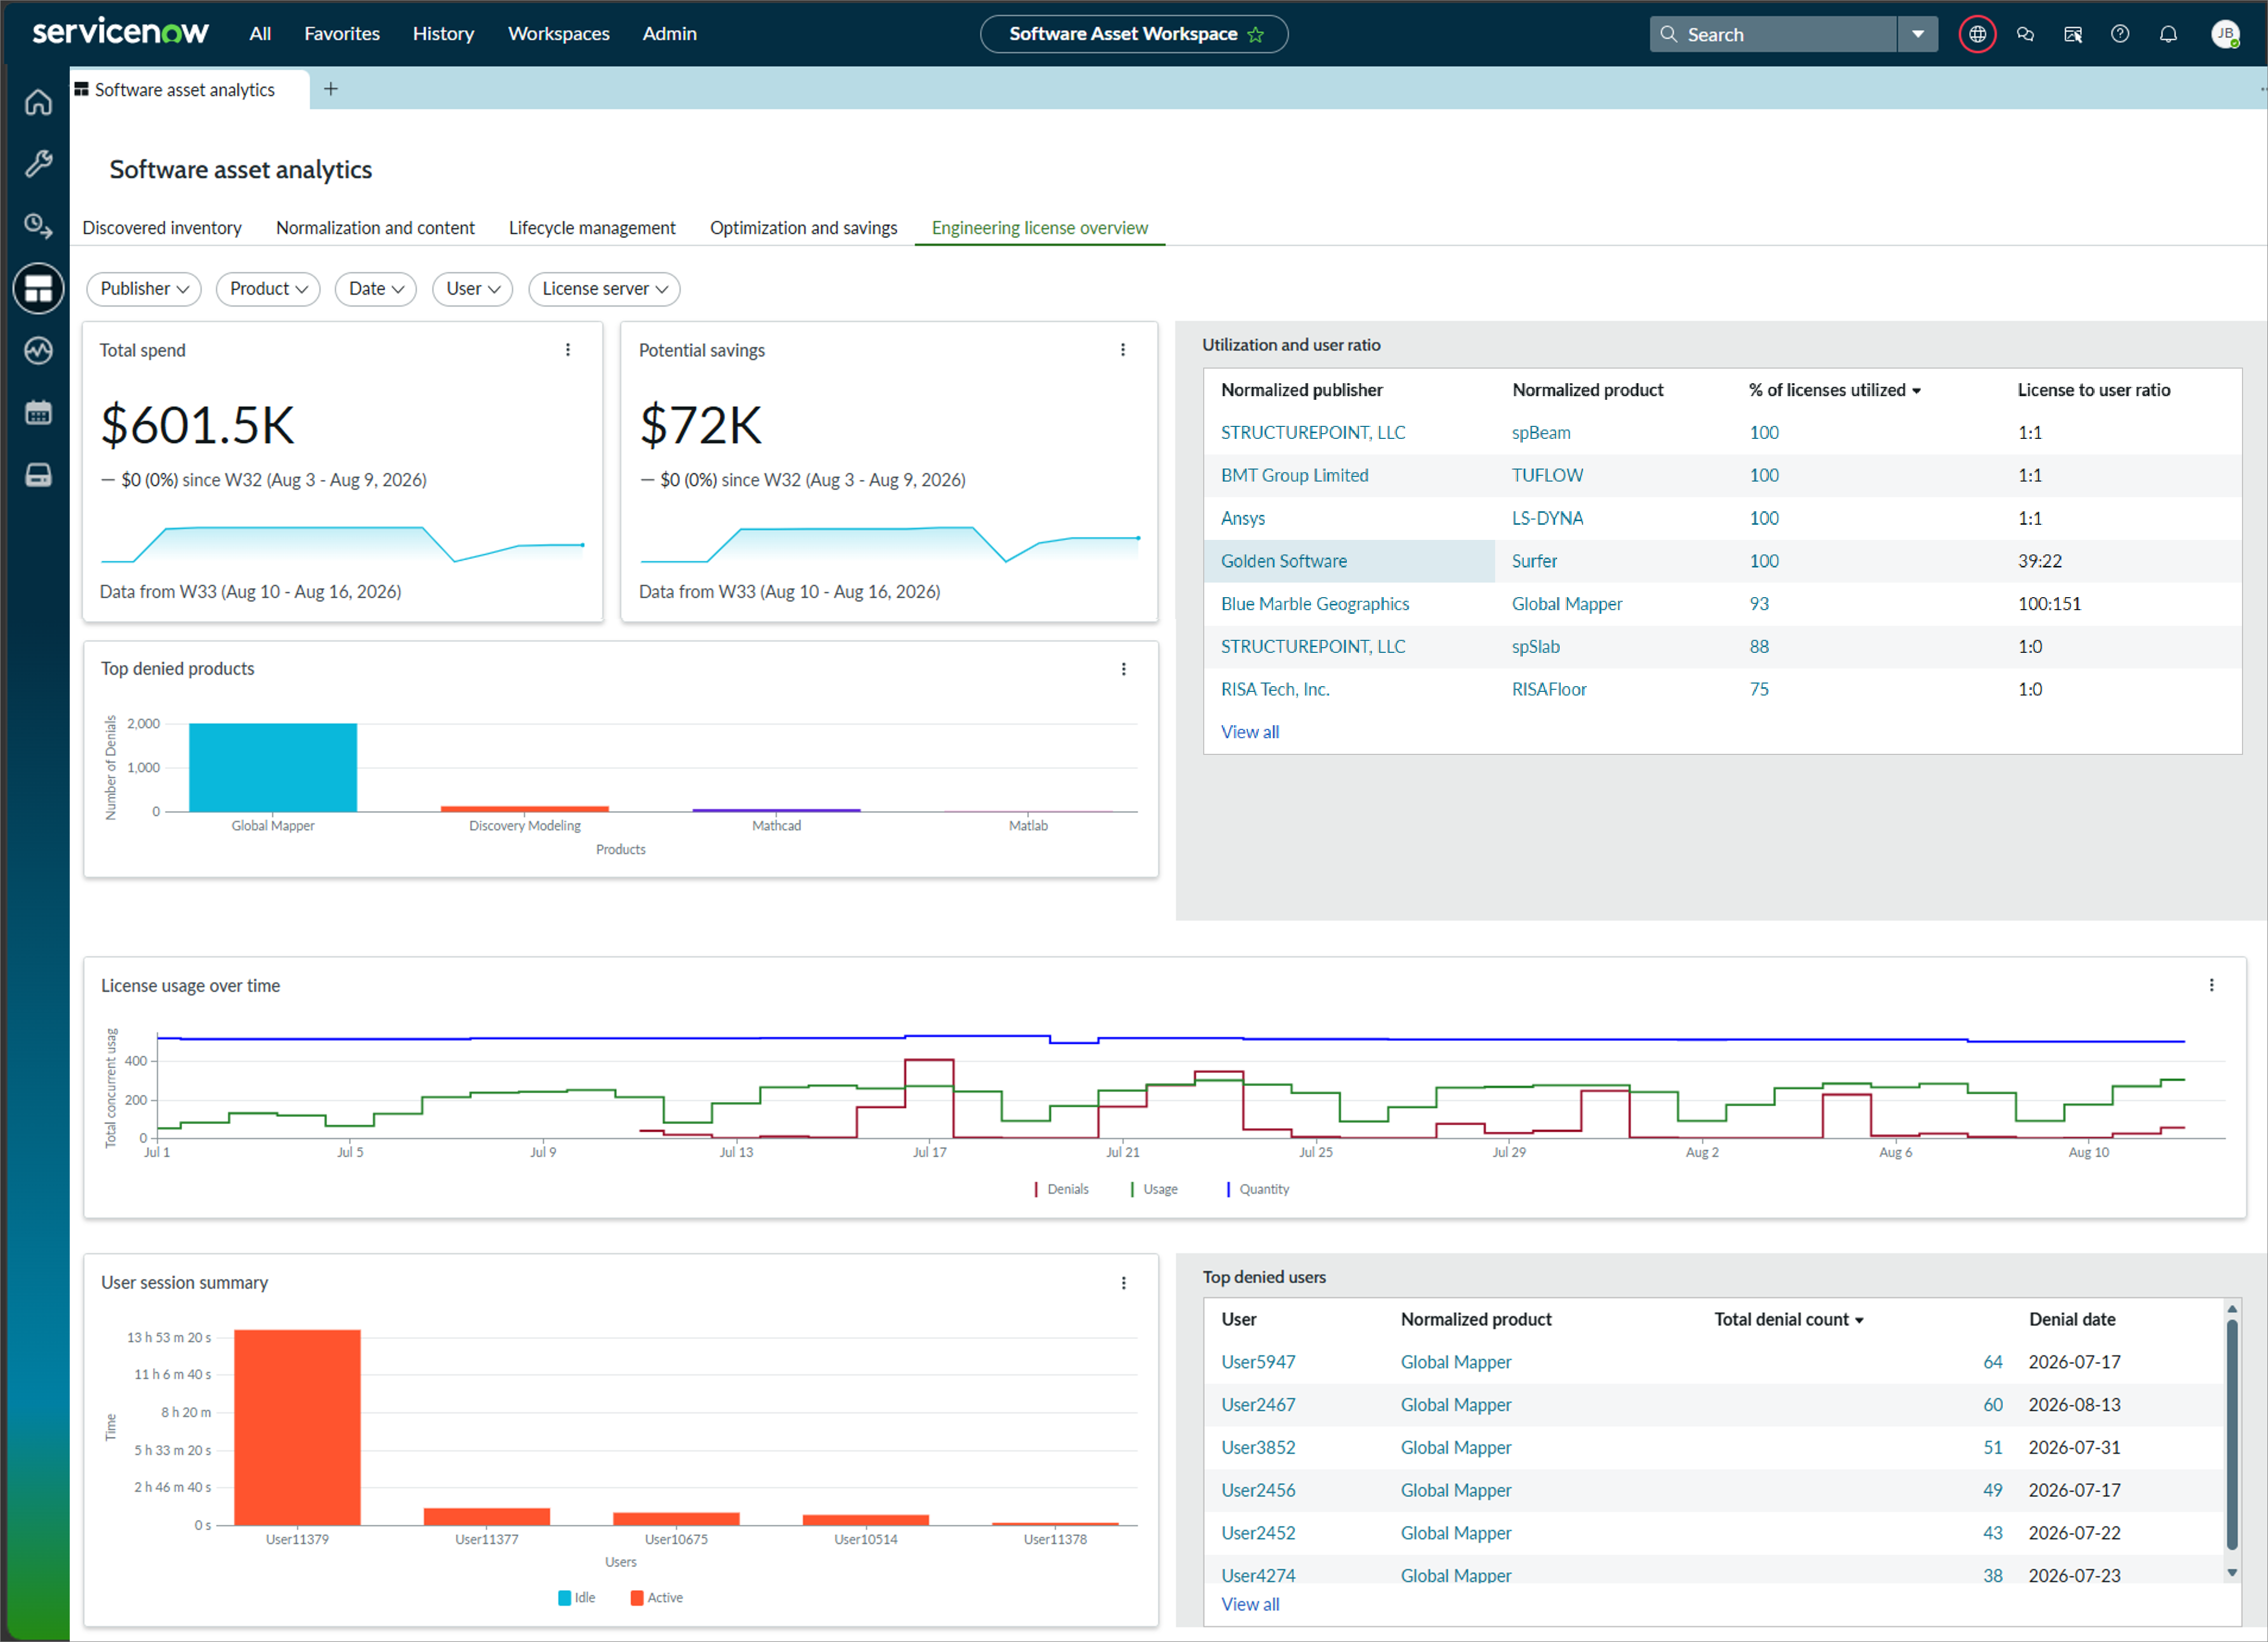Sort by % of licenses utilized column
Viewport: 2268px width, 1642px height.
pos(1834,389)
